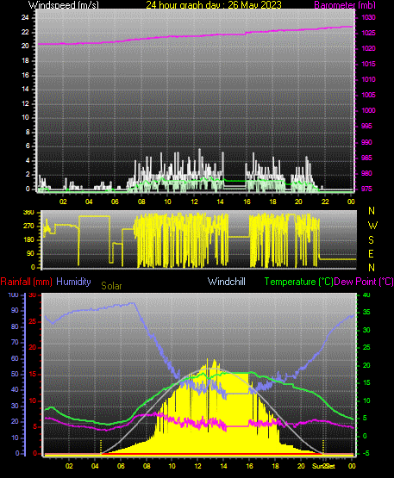Click the 20 temperature scale value
Screen dimensions: 394x478
tap(366, 365)
